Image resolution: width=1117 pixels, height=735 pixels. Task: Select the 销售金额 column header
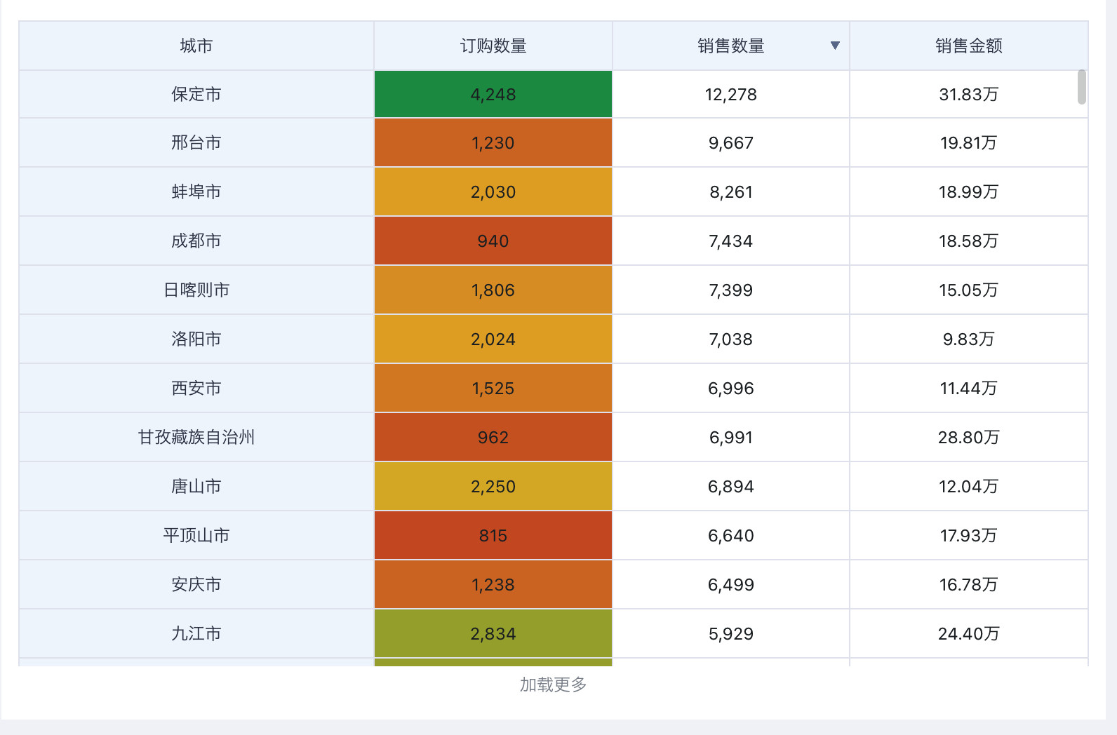pos(969,46)
